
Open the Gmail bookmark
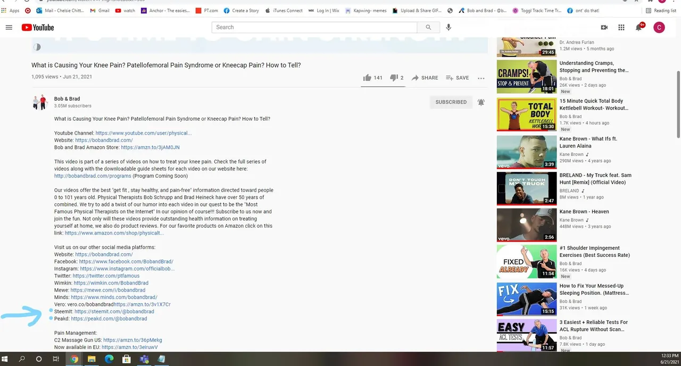click(x=98, y=11)
